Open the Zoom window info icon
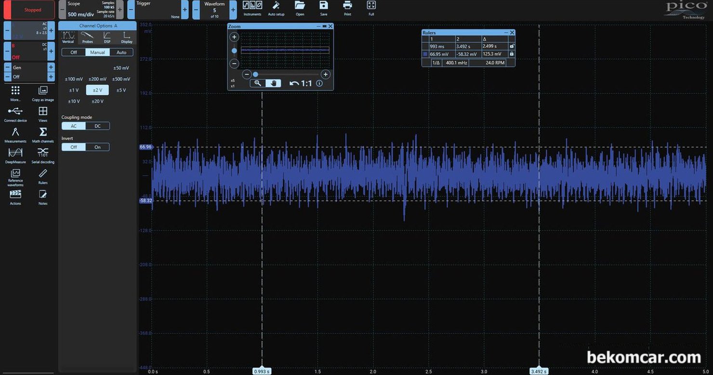 319,83
